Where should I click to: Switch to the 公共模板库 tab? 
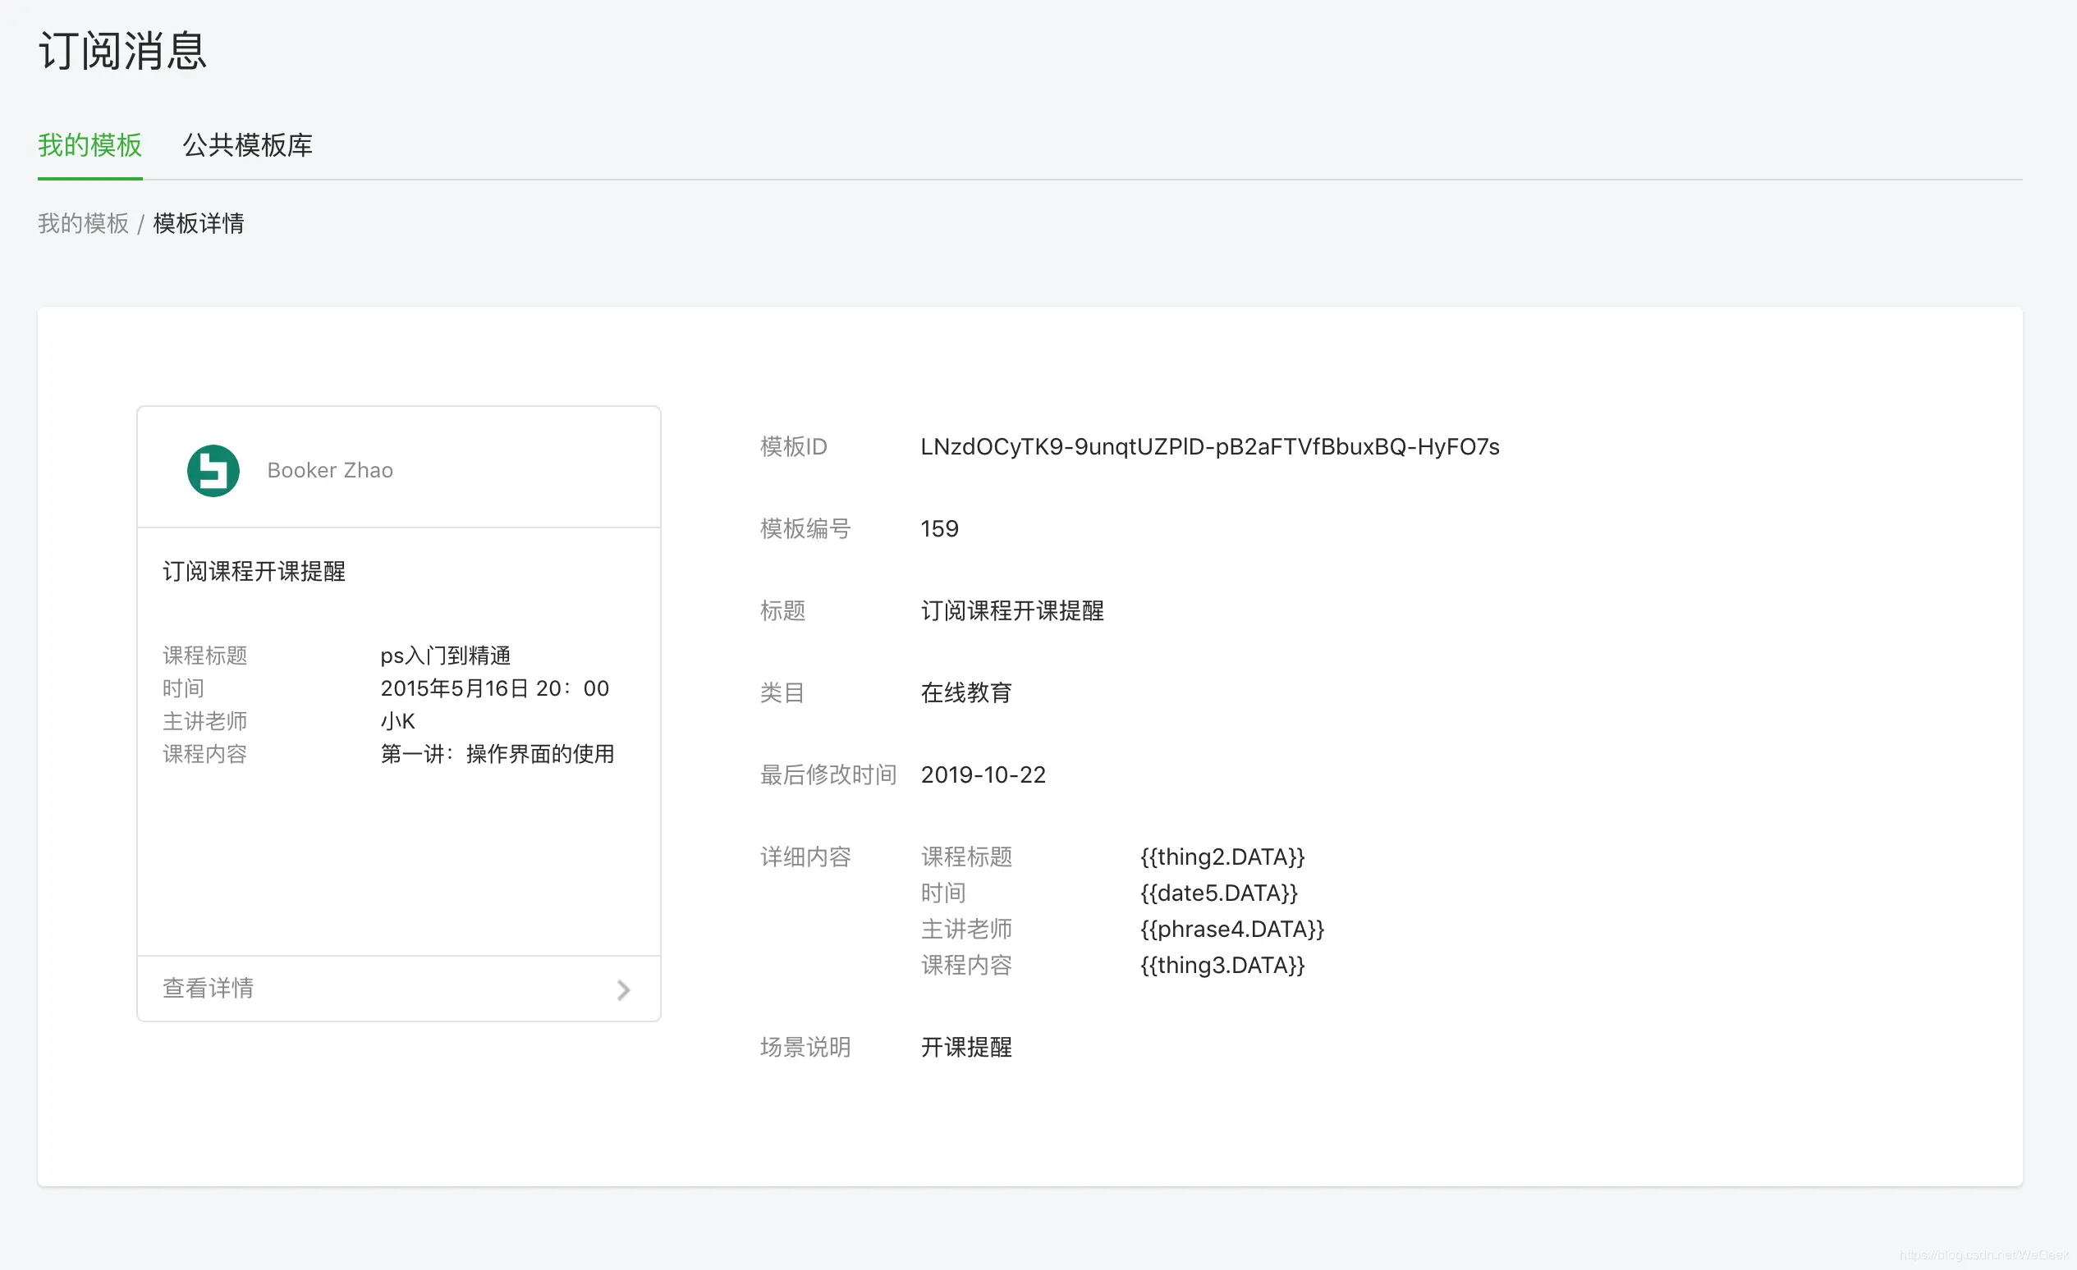tap(246, 146)
